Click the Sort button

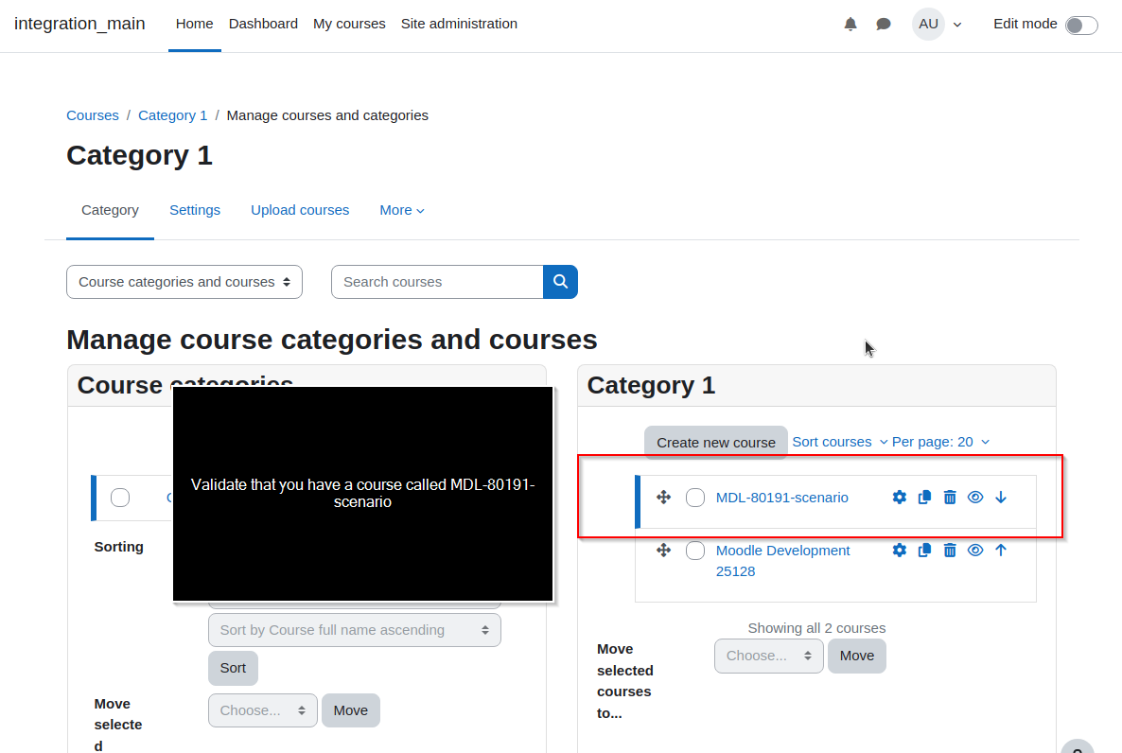[233, 668]
